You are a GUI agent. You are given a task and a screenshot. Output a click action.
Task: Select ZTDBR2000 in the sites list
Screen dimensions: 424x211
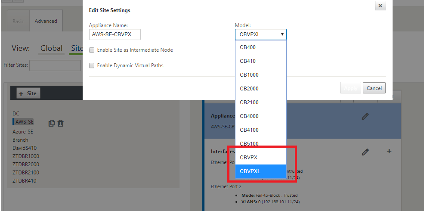(26, 164)
